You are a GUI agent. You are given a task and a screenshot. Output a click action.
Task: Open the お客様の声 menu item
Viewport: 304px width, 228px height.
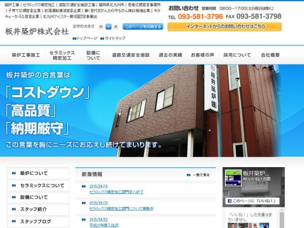(202, 55)
